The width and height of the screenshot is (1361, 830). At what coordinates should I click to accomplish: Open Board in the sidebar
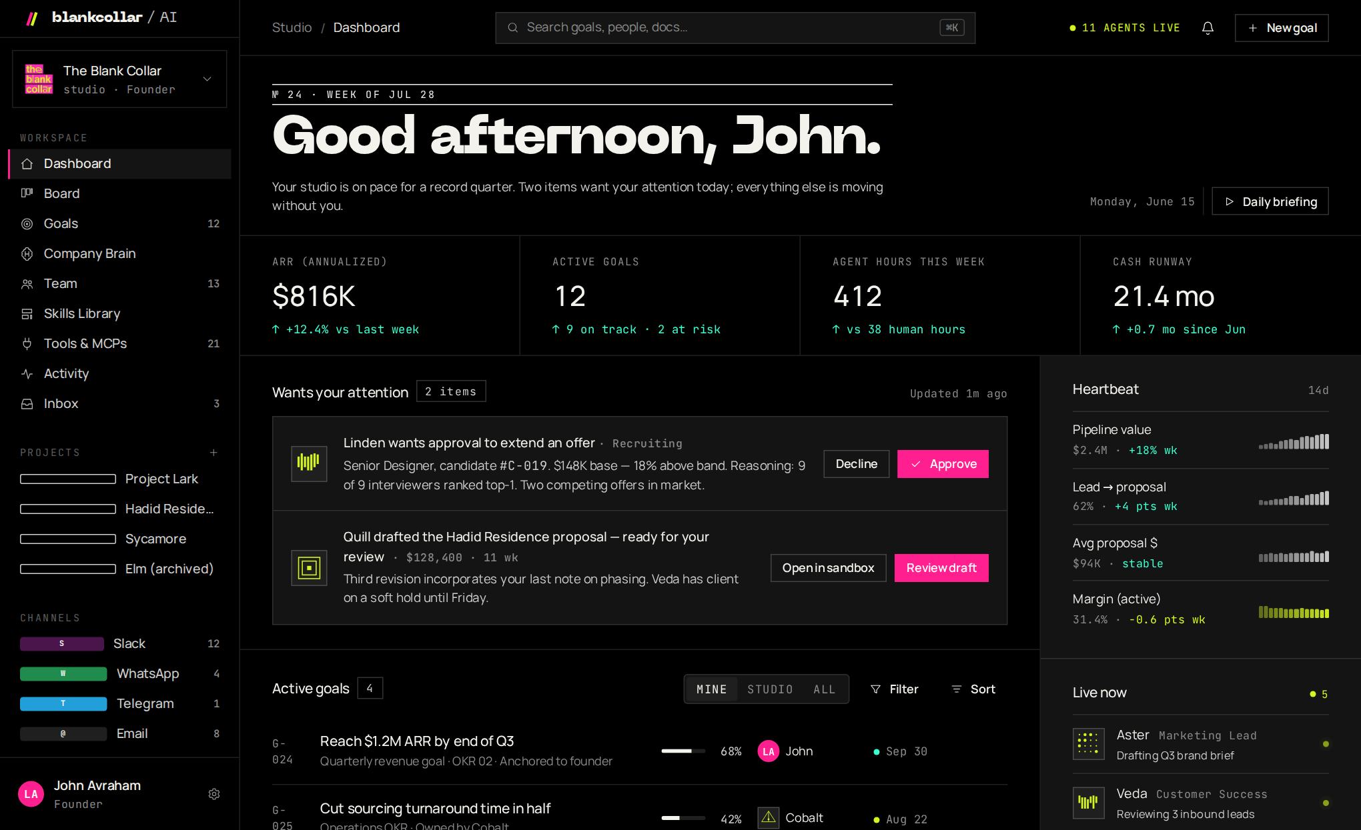click(120, 194)
